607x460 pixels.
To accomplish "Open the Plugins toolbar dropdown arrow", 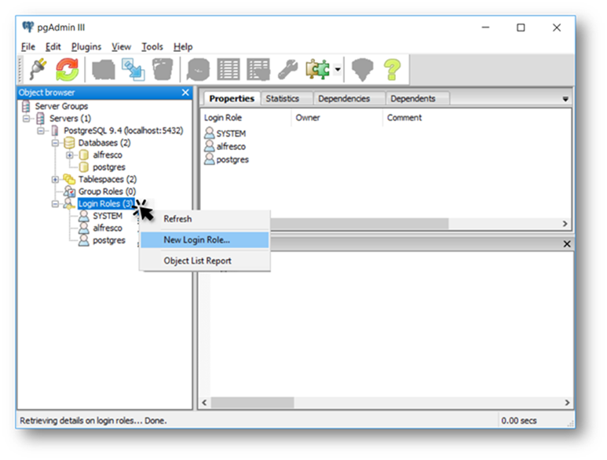I will pyautogui.click(x=338, y=70).
